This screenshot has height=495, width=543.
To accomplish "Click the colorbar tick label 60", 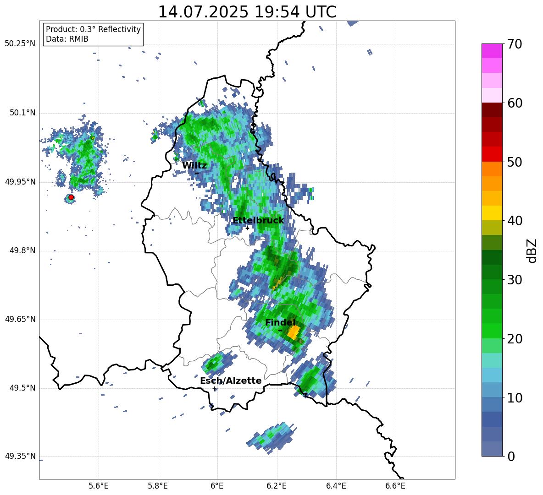I will (x=515, y=103).
